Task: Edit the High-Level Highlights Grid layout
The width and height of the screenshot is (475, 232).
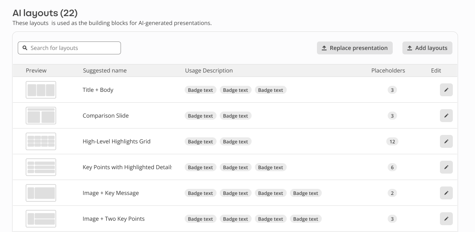Action: click(x=446, y=141)
